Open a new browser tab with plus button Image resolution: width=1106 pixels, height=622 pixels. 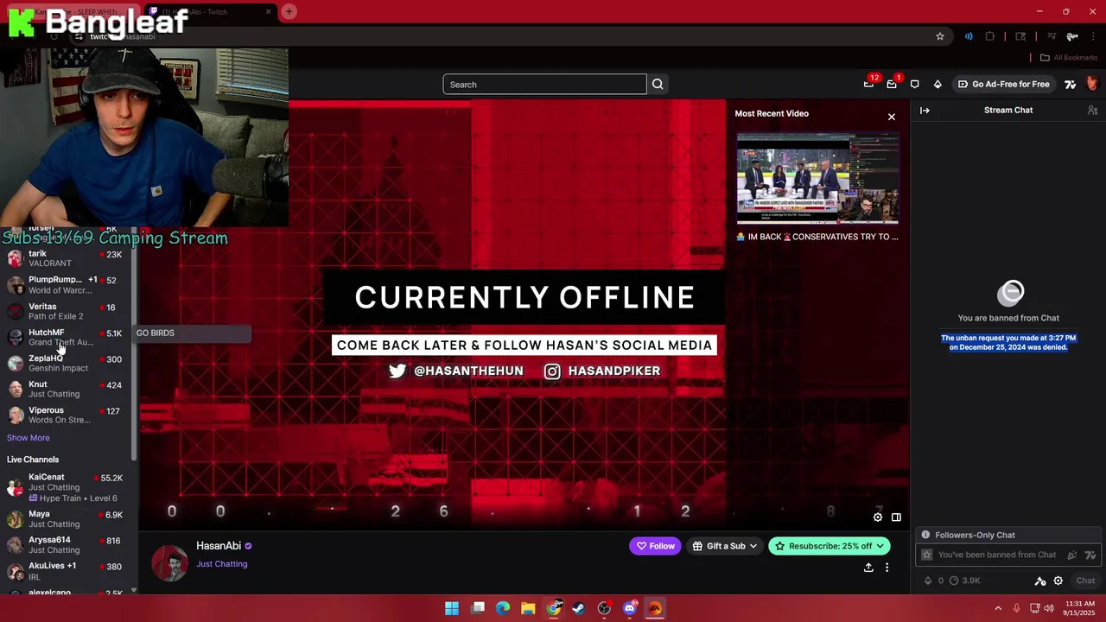[x=289, y=11]
